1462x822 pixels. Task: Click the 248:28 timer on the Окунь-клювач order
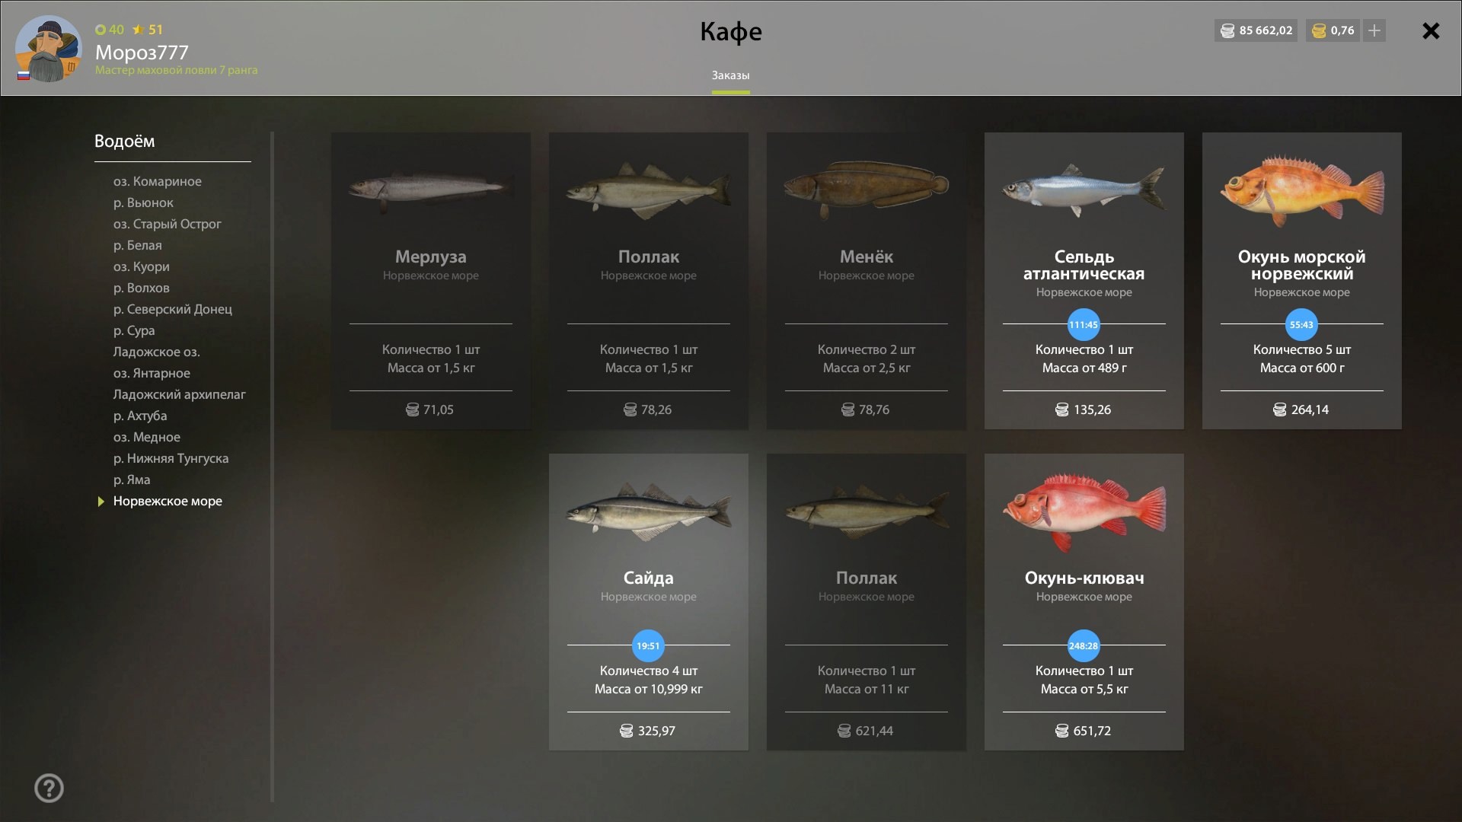pos(1084,646)
